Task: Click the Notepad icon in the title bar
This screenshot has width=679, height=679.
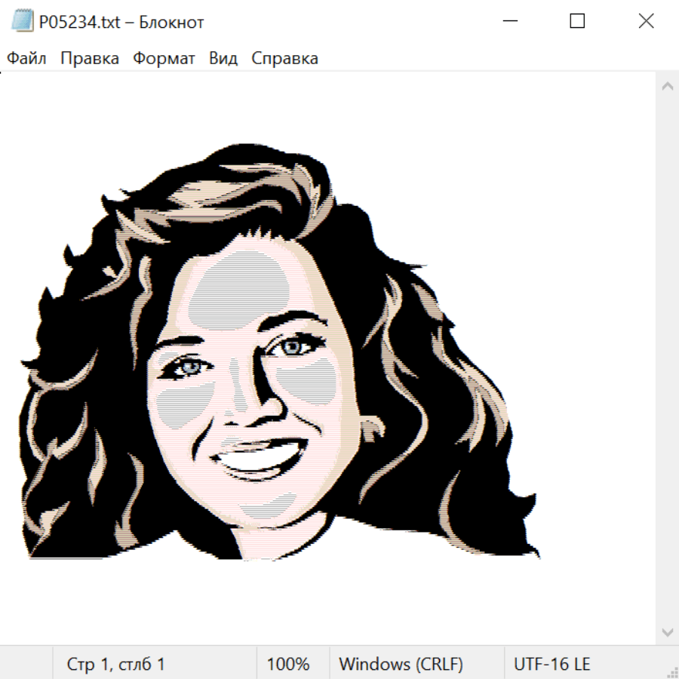Action: 23,22
